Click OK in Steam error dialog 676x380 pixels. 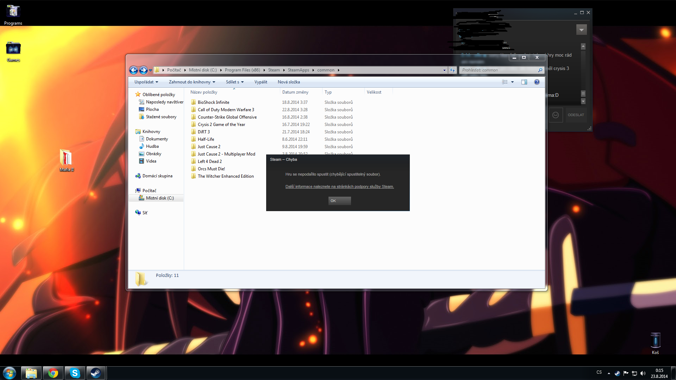339,201
